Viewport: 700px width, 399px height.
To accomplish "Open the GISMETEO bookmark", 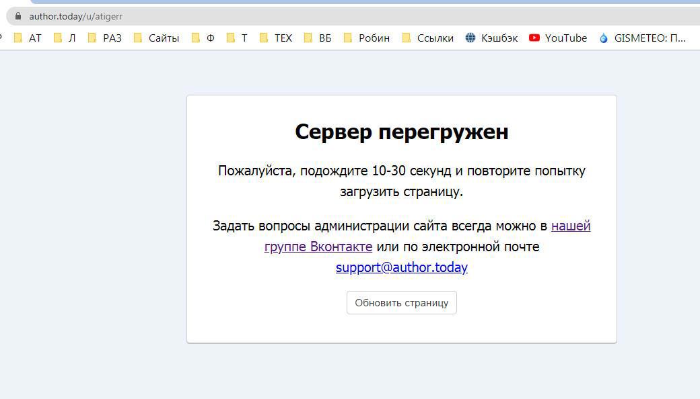I will pos(641,38).
